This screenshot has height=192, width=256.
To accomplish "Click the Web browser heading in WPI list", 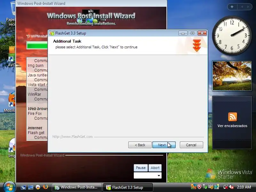I will coord(37,109).
